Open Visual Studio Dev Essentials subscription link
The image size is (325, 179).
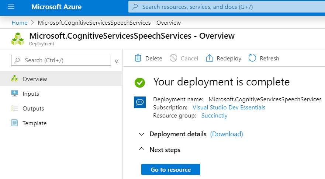click(x=229, y=108)
